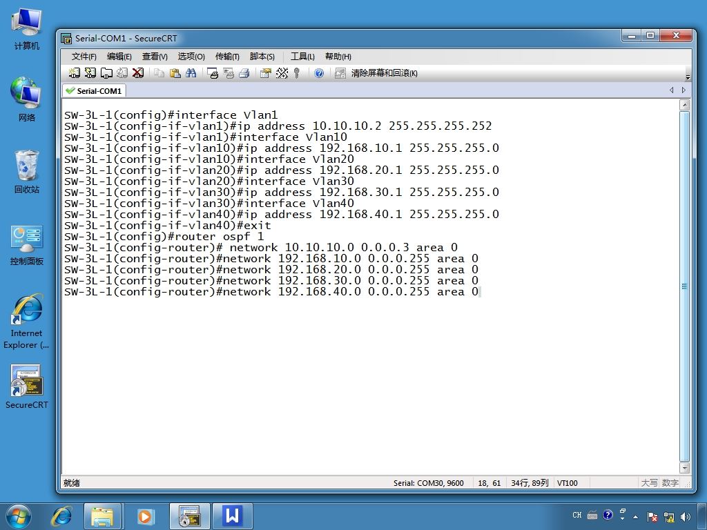Image resolution: width=707 pixels, height=530 pixels.
Task: Click the Paste clipboard toolbar icon
Action: [175, 73]
